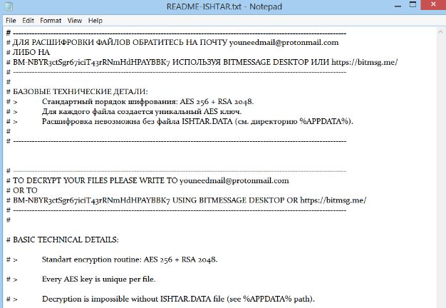Click the scrollbar up arrow
446x308 pixels.
pos(439,32)
